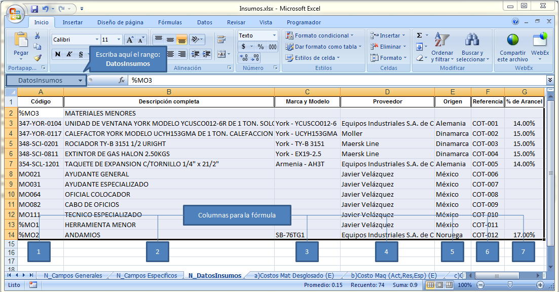Switch to Normal view in status bar
This screenshot has width=559, height=292.
point(430,285)
